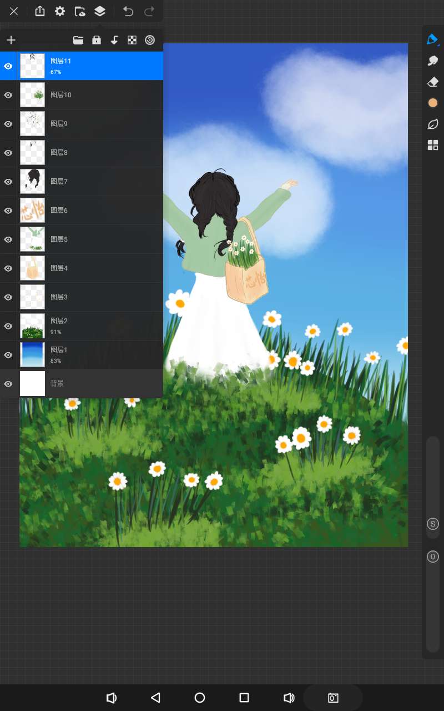Open the hair thumbnail of 图层7
Viewport: 444px width, 711px height.
(32, 182)
